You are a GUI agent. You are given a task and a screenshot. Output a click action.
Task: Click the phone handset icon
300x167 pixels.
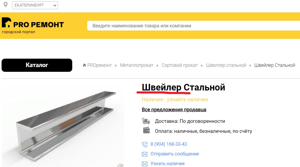tap(145, 144)
